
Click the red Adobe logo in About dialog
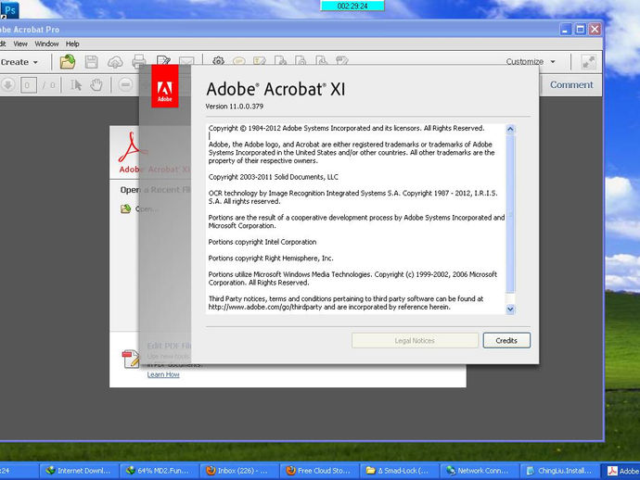pos(165,86)
